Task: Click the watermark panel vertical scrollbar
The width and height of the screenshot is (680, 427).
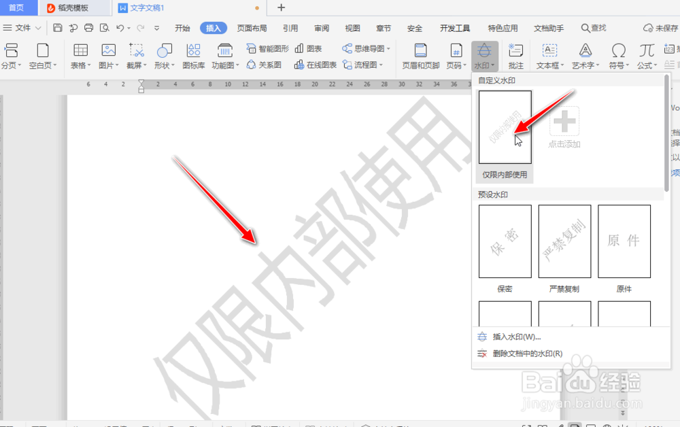Action: click(666, 133)
